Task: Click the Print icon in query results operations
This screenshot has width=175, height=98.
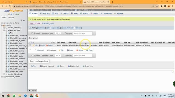Action: coord(32,66)
